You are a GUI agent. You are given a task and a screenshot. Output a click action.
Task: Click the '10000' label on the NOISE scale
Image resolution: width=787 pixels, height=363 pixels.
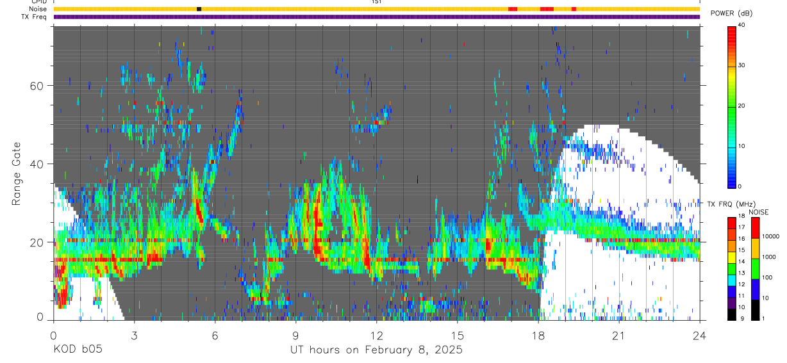click(x=770, y=237)
